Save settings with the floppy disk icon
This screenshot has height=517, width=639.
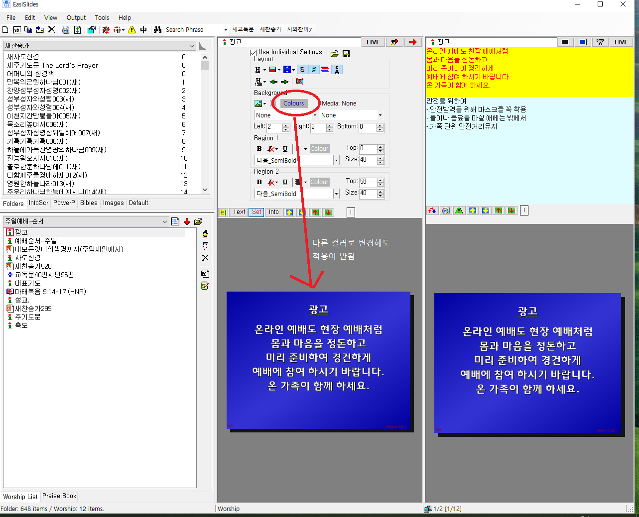tap(346, 54)
